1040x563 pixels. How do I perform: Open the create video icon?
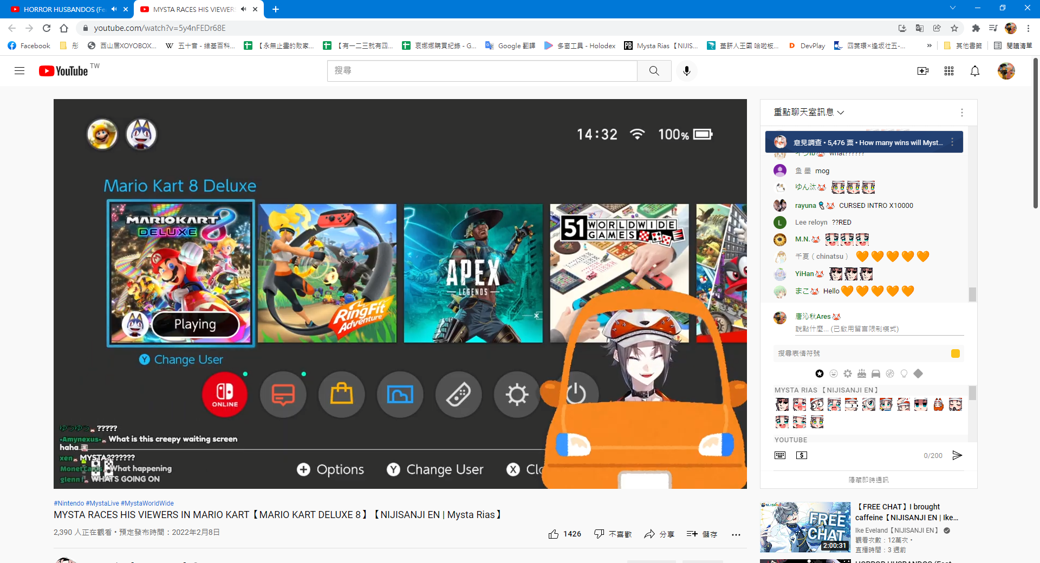pyautogui.click(x=923, y=71)
